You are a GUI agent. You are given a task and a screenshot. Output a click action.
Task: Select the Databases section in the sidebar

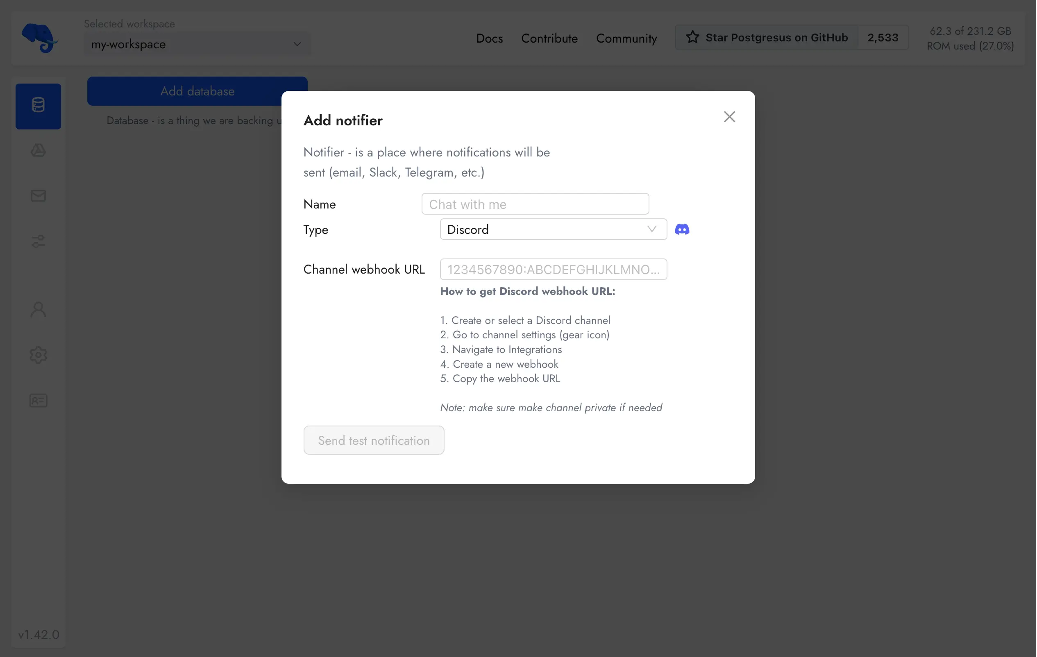(38, 106)
